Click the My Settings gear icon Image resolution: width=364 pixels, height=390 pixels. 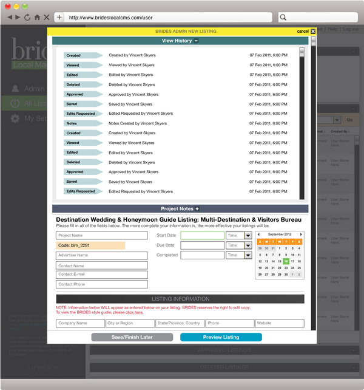point(15,118)
